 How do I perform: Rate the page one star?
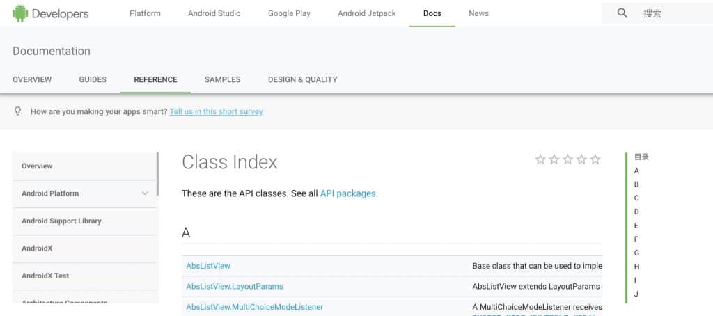pyautogui.click(x=540, y=159)
